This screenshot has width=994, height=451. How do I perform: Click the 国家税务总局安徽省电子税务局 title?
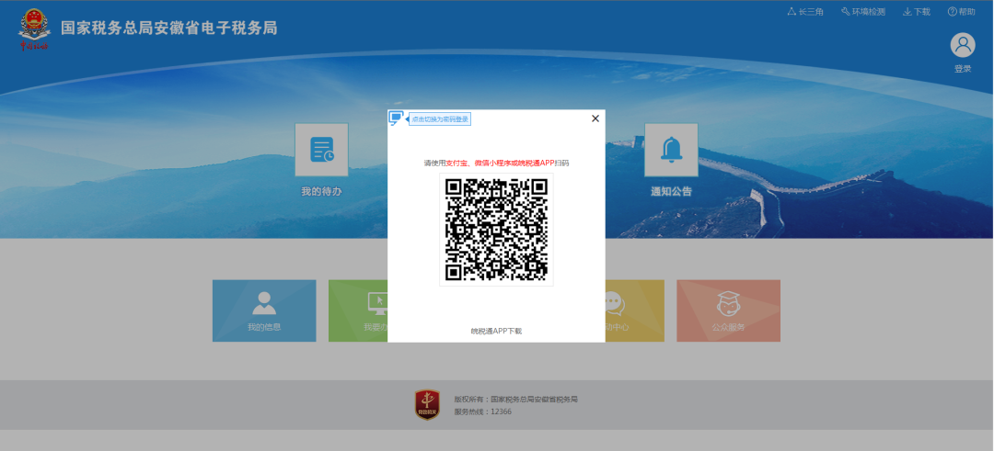[169, 28]
